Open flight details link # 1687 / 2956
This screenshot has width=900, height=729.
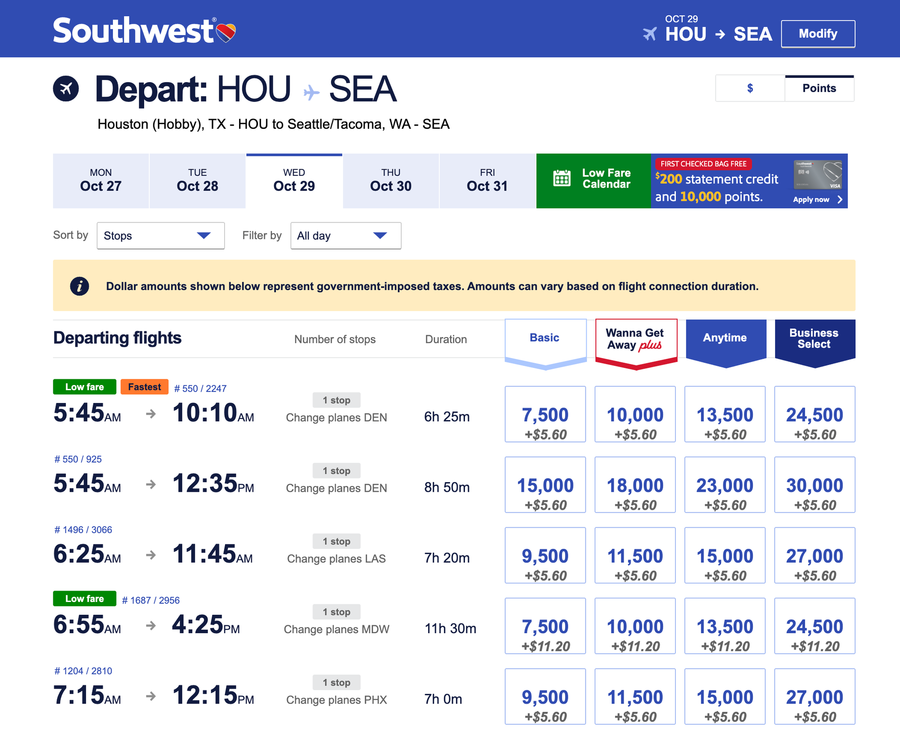(151, 600)
